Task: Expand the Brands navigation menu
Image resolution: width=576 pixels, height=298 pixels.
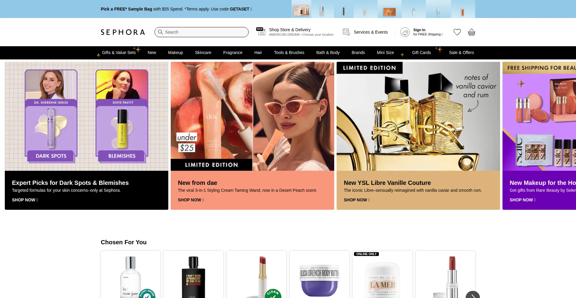Action: tap(358, 53)
